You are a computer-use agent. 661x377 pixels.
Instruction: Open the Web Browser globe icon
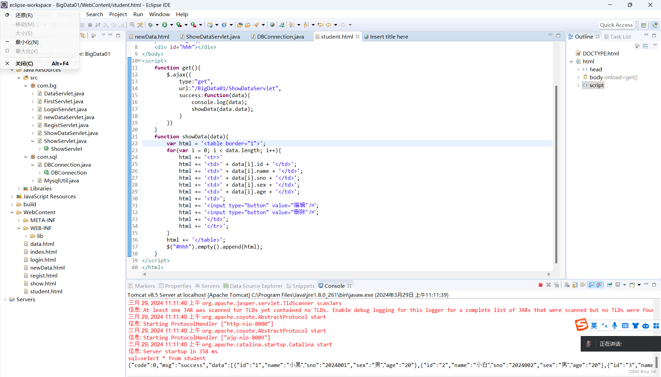click(272, 25)
